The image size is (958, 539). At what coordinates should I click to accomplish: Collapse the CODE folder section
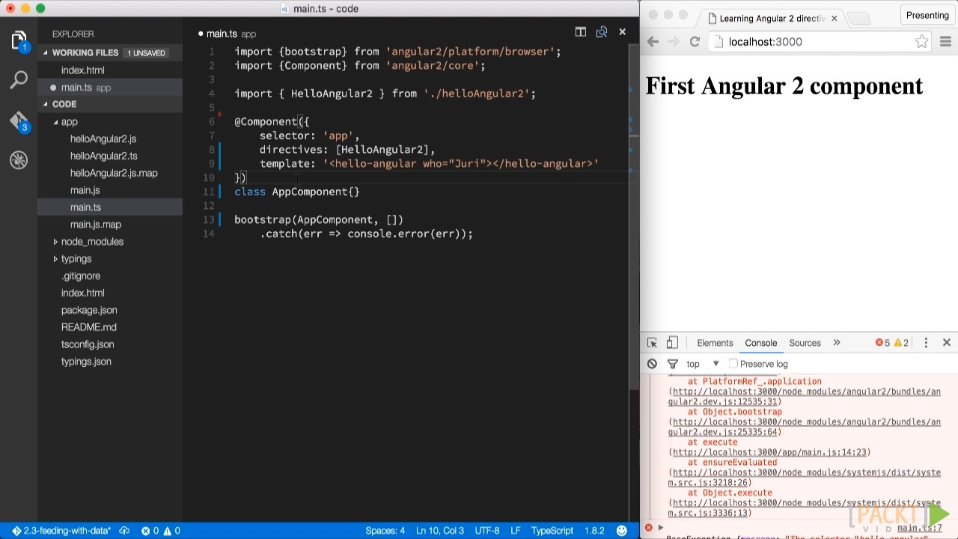click(45, 105)
